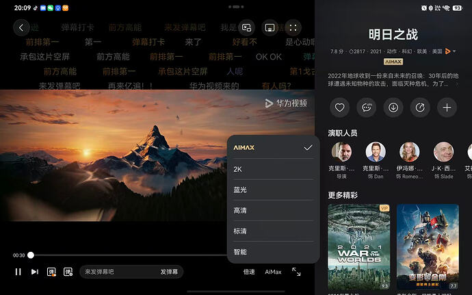
Task: Open 倍速 playback speed options
Action: coord(249,272)
